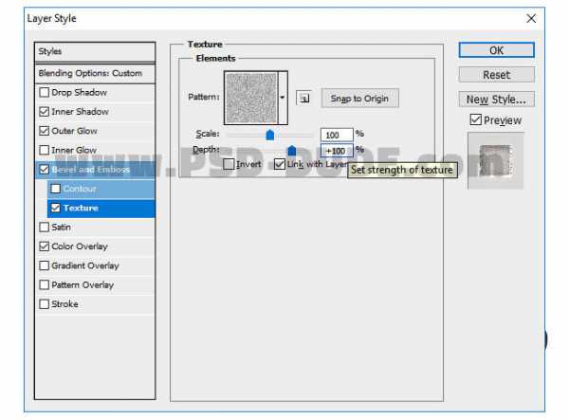The width and height of the screenshot is (569, 420).
Task: Toggle the Contour checkbox
Action: point(56,189)
